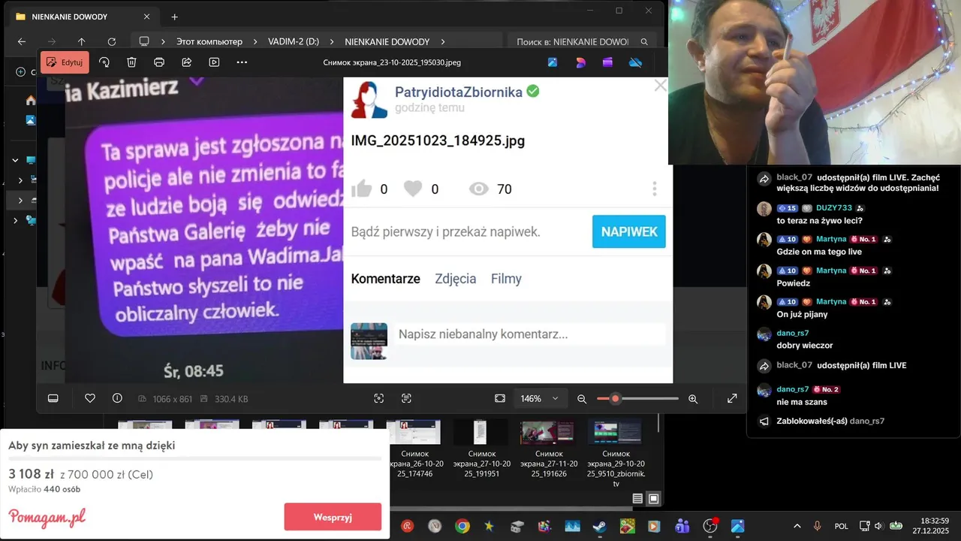Click VADIM-2 (D:) breadcrumb in address bar

coord(294,41)
